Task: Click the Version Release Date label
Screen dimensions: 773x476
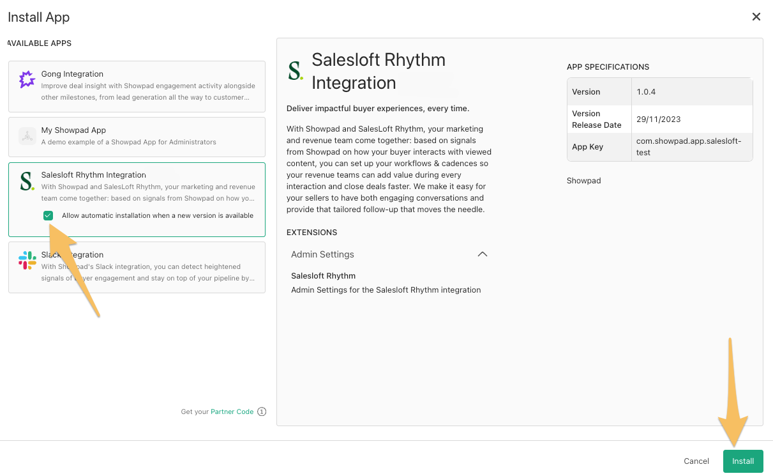Action: pos(597,119)
